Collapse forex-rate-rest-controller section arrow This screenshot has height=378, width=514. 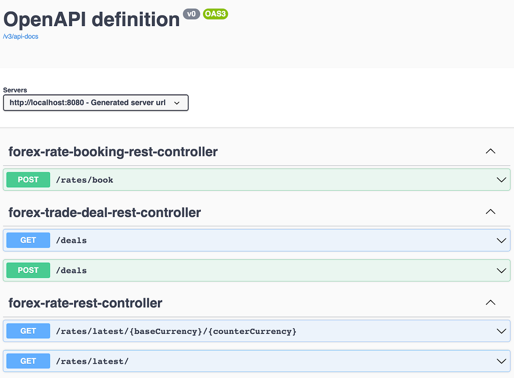(491, 303)
